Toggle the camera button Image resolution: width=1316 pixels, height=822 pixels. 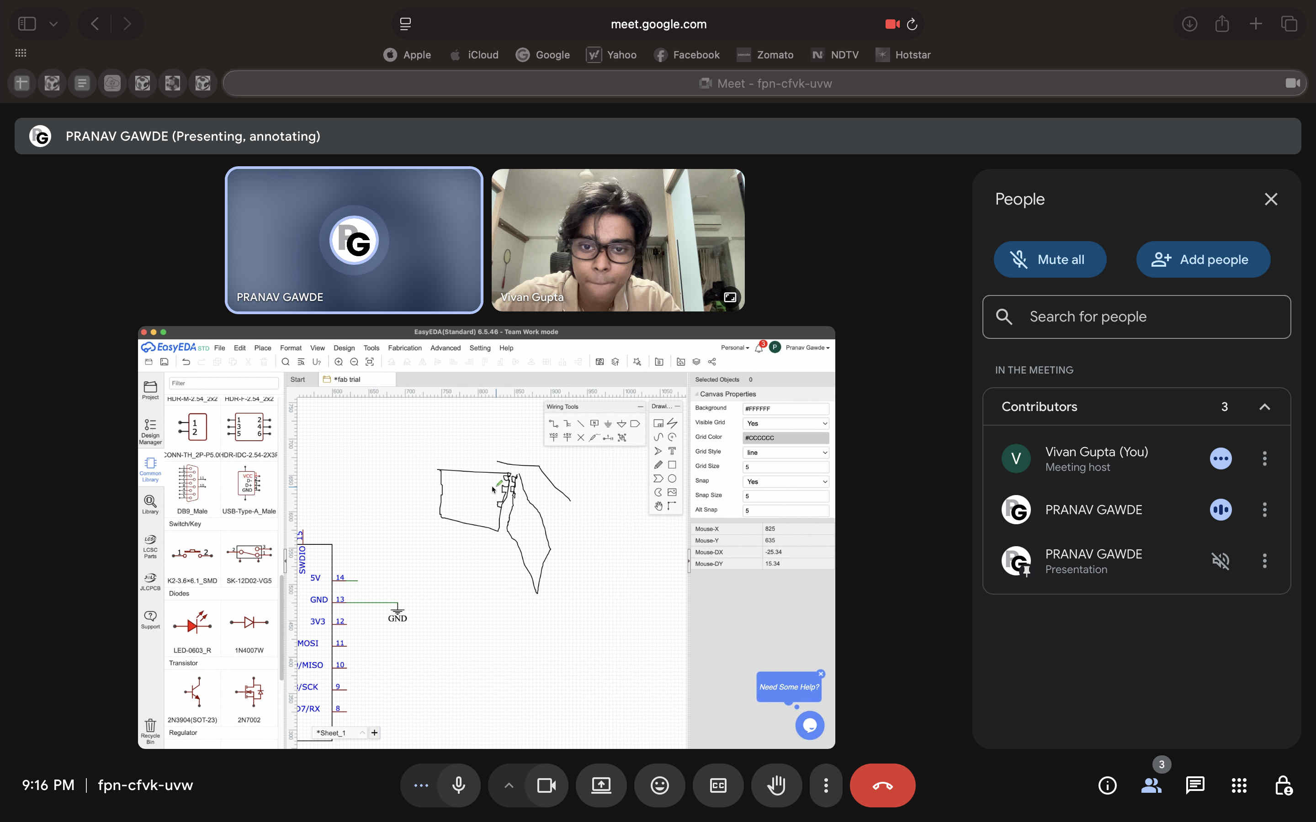coord(546,785)
